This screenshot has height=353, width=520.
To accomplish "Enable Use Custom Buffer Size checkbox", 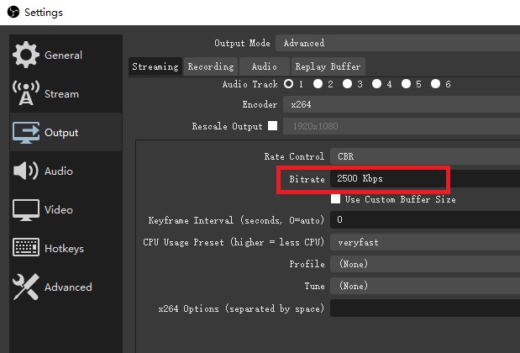I will tap(335, 198).
